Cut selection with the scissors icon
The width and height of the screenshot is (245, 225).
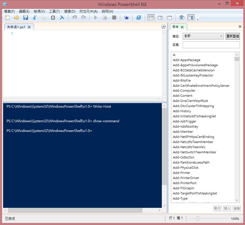(35, 17)
